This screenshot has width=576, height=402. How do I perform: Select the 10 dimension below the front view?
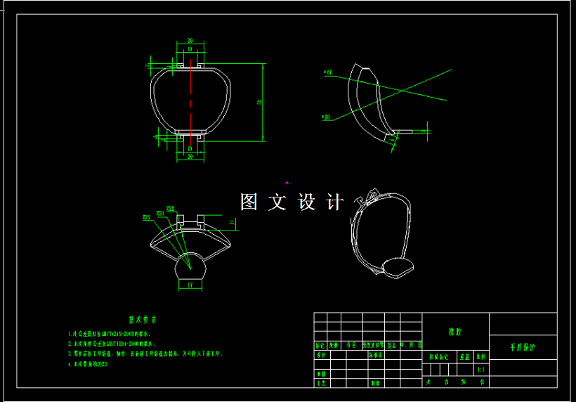coord(190,149)
